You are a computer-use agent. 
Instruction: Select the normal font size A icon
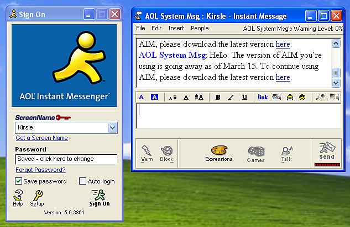pyautogui.click(x=186, y=98)
